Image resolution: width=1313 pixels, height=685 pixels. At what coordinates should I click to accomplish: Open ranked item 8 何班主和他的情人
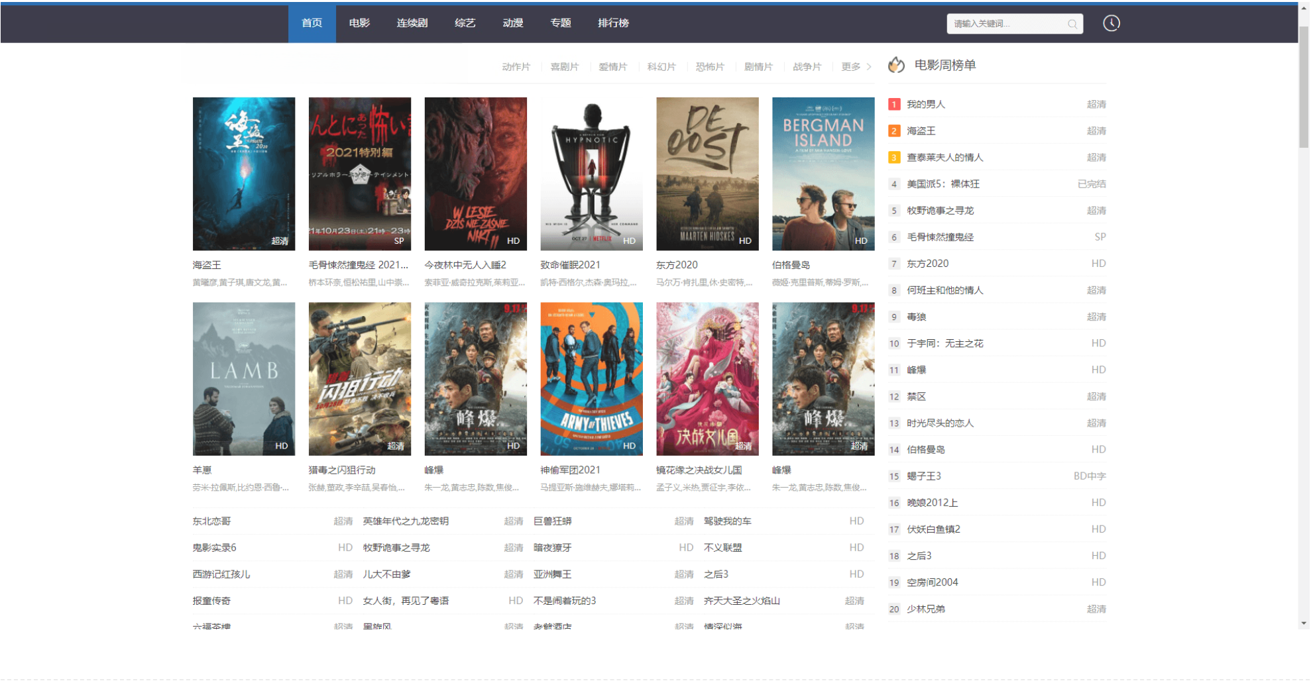coord(944,290)
